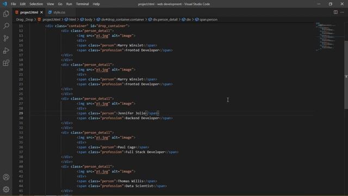Click Backend Developer text on line 30
The height and width of the screenshot is (196, 348).
(x=142, y=118)
